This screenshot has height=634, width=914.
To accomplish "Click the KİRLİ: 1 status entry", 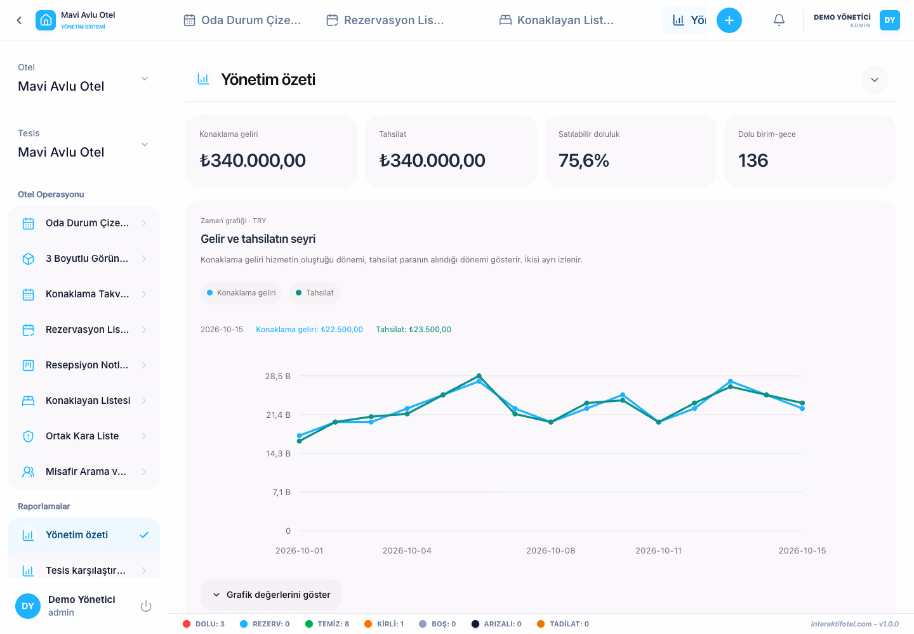I will pos(384,624).
